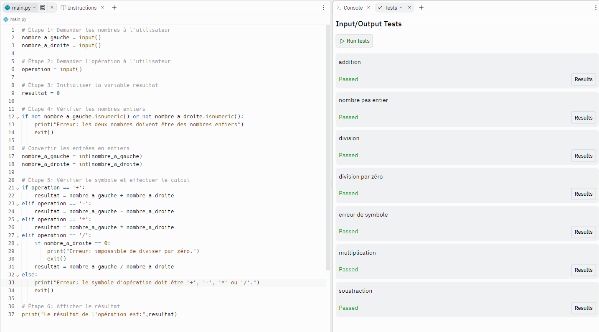Fold the else block at line 32
This screenshot has height=332, width=599.
18,275
